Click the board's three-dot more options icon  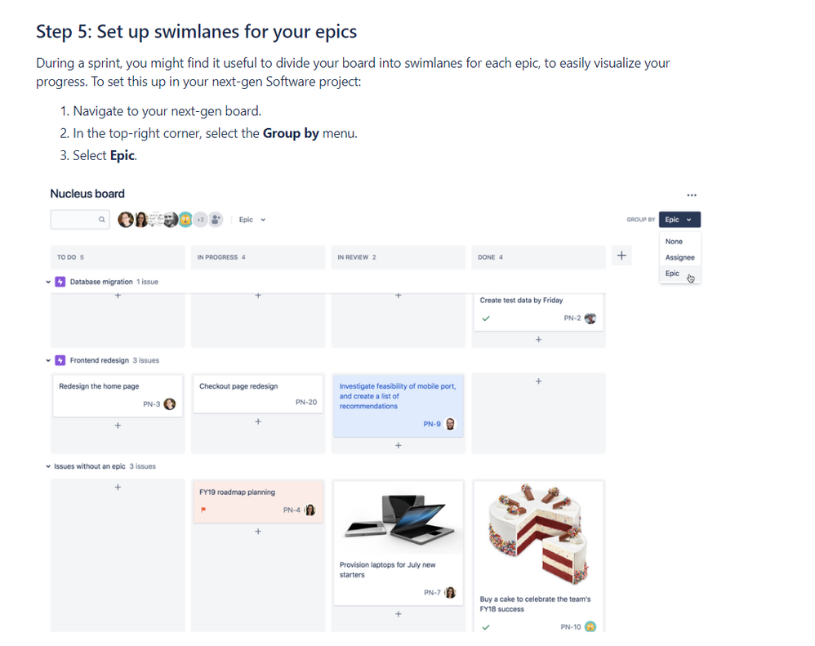(x=692, y=195)
